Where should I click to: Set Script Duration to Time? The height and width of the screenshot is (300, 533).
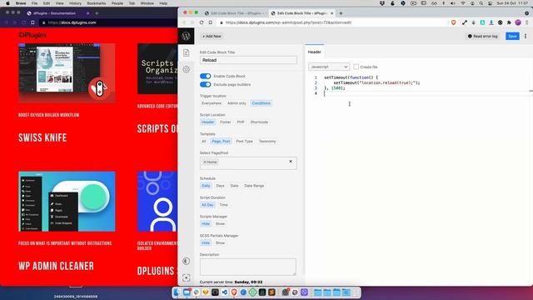223,205
